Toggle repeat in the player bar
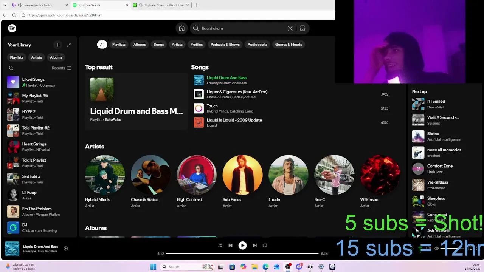484x272 pixels. 265,246
